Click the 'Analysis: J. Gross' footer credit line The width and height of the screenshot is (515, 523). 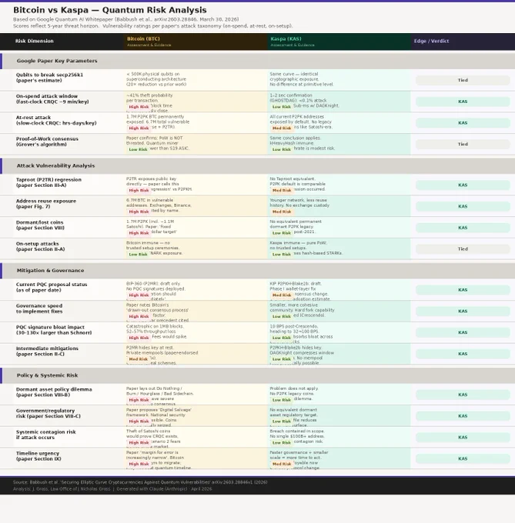tap(112, 488)
